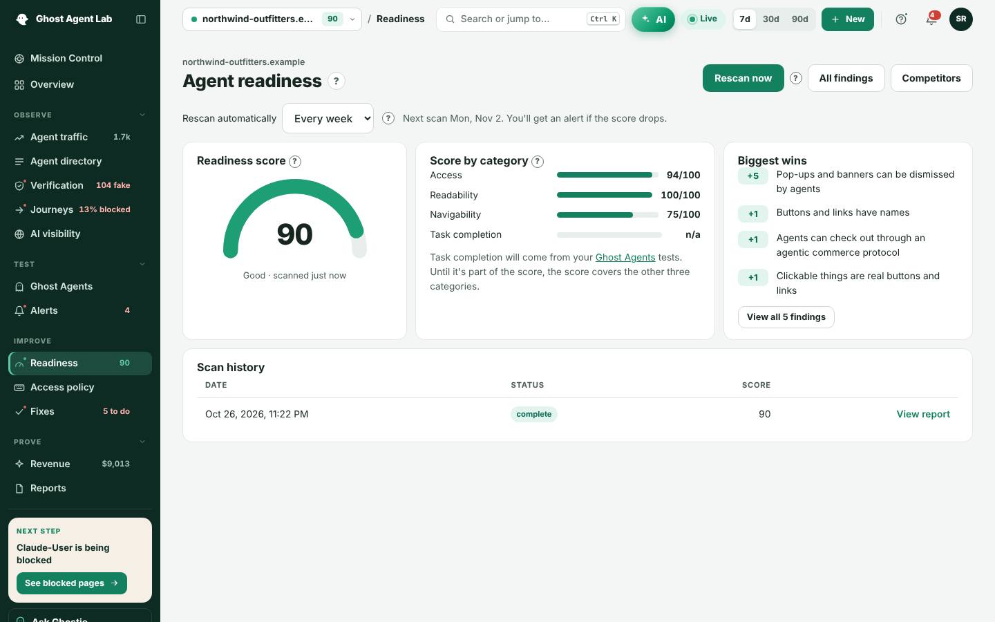Screen dimensions: 995x622
Task: Open Fixes with 5 to do
Action: click(x=80, y=411)
